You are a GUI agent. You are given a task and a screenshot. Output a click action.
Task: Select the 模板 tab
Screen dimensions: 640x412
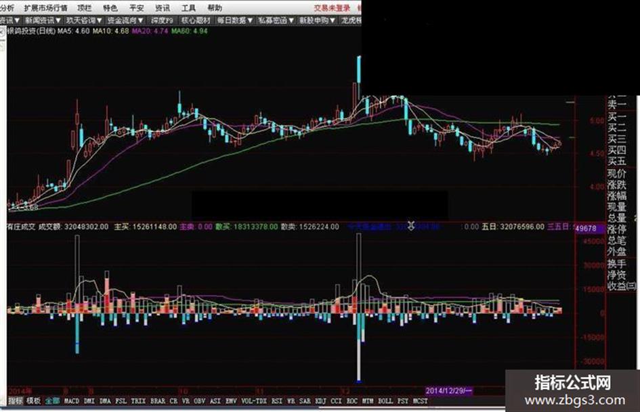[x=34, y=401]
